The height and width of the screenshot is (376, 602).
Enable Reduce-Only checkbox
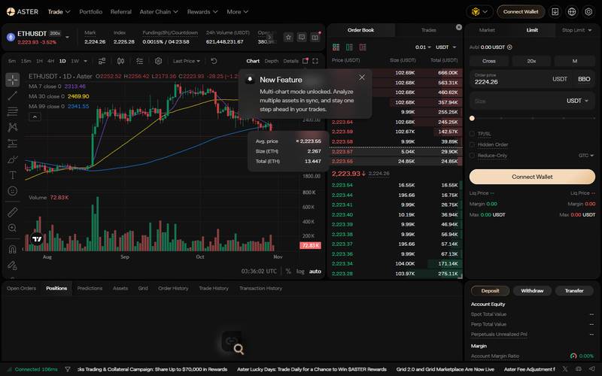click(473, 156)
